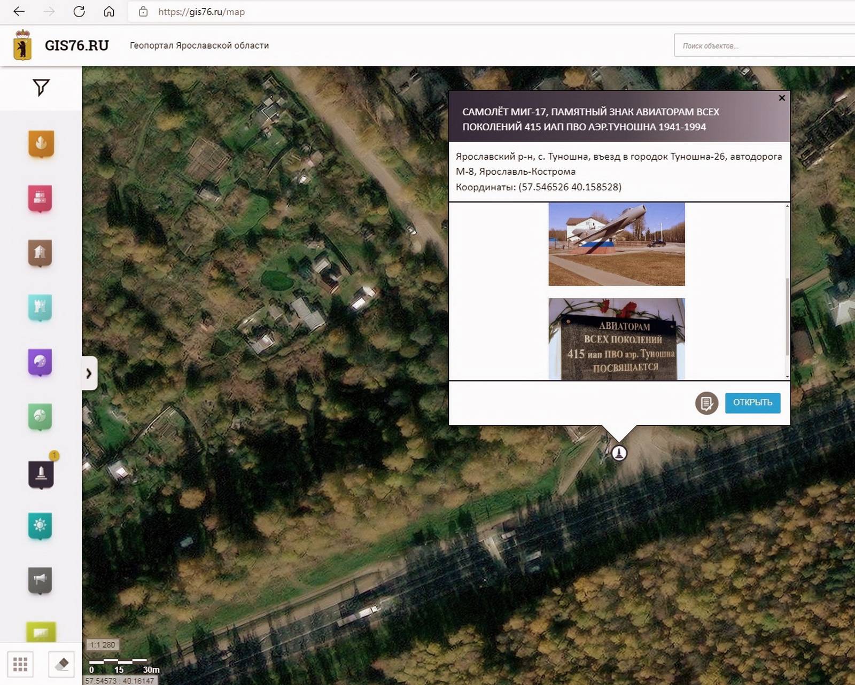Select the gray megaphone category badge
This screenshot has width=855, height=685.
(x=40, y=580)
